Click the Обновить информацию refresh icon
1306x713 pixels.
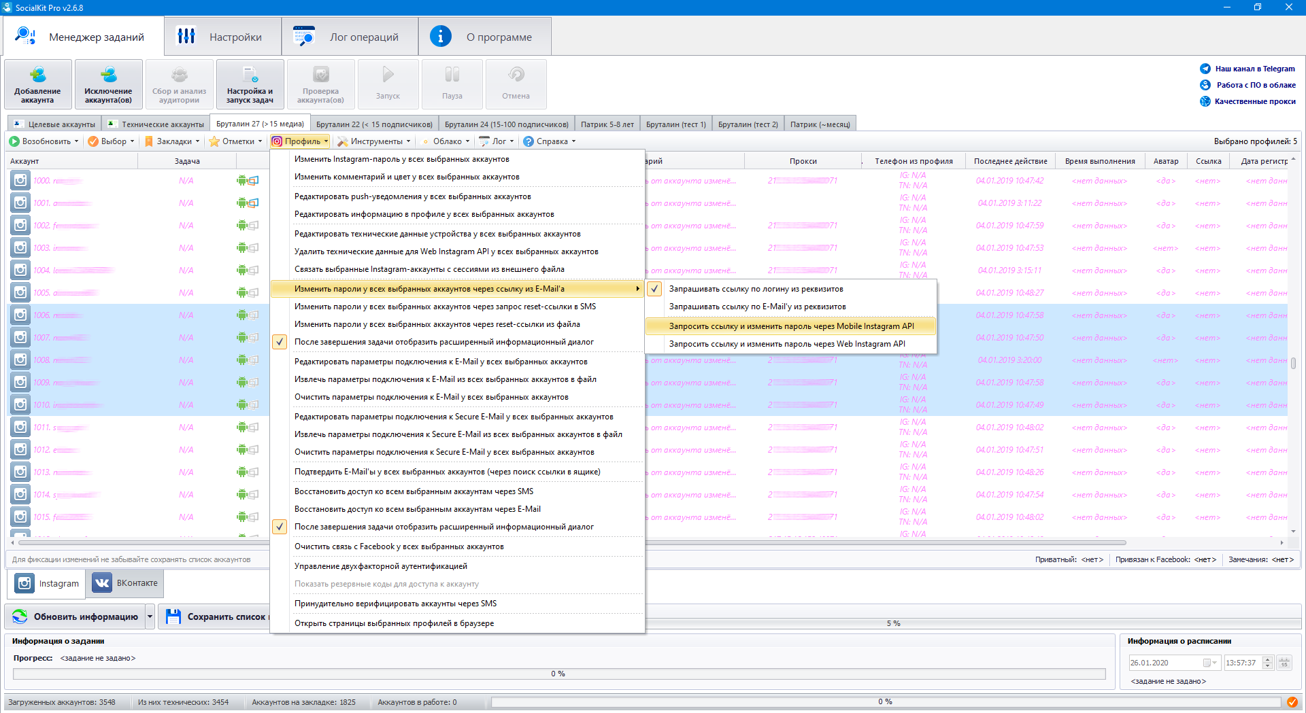coord(20,616)
